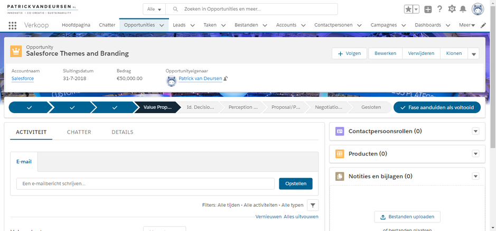Screen dimensions: 496x231
Task: Switch to the CHATTER record tab
Action: (79, 132)
